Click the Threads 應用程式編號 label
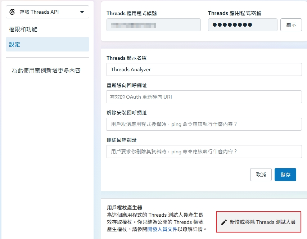 coord(132,13)
